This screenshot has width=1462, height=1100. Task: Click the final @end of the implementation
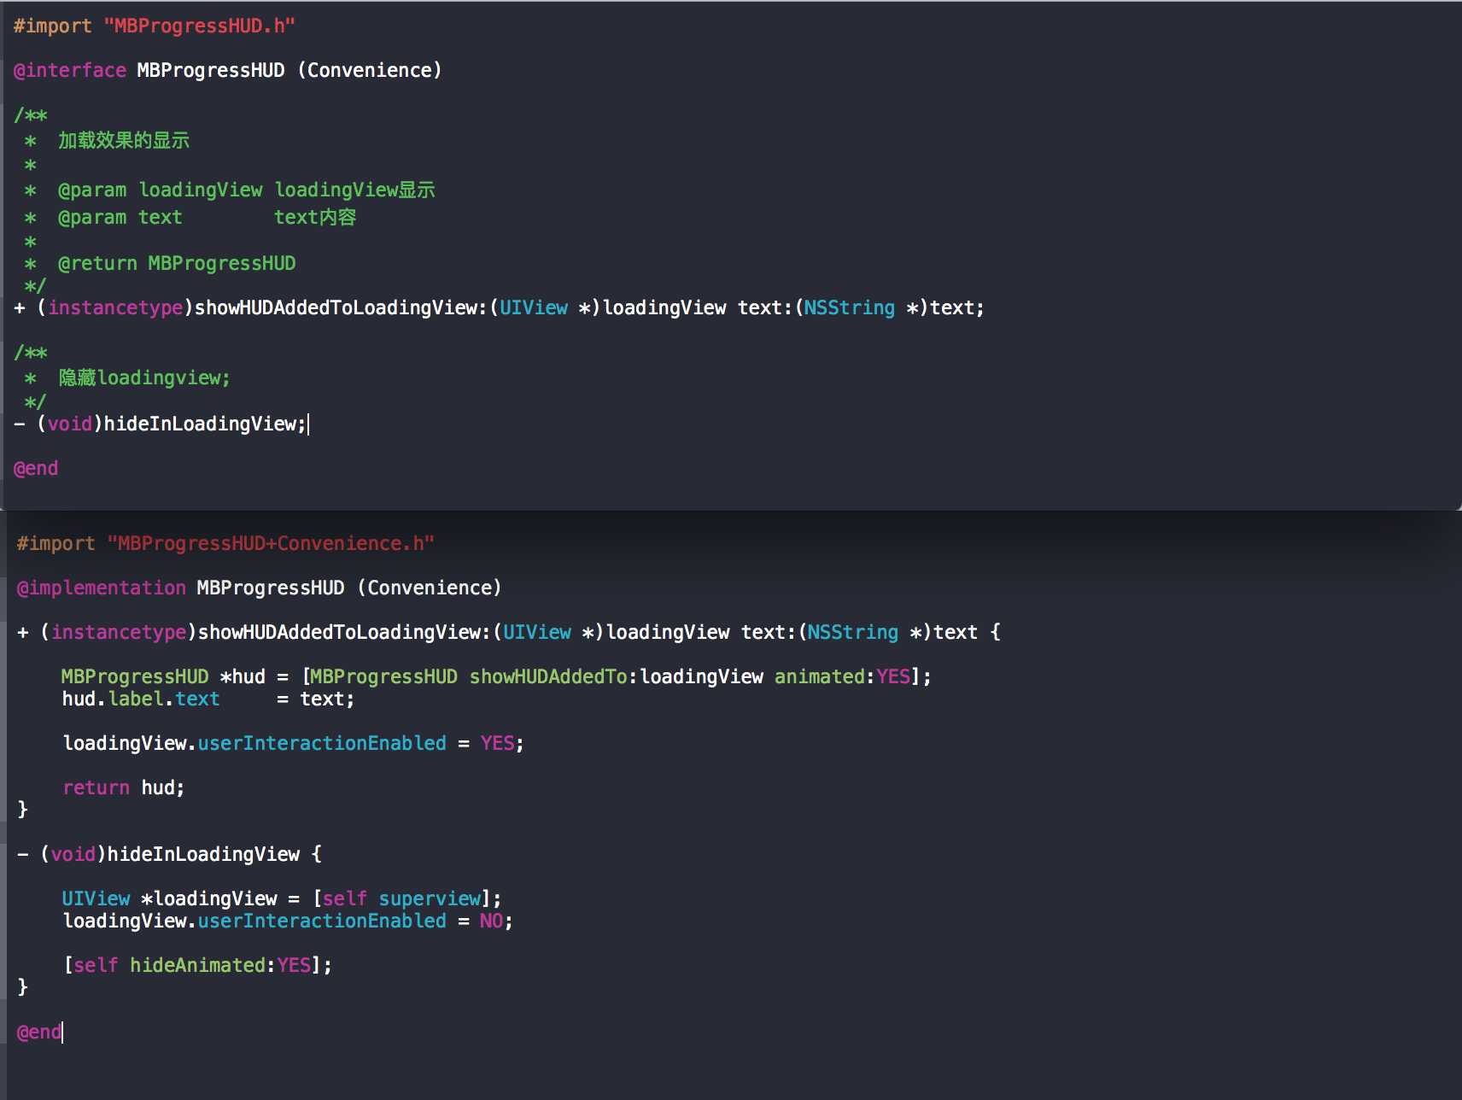[x=39, y=1032]
